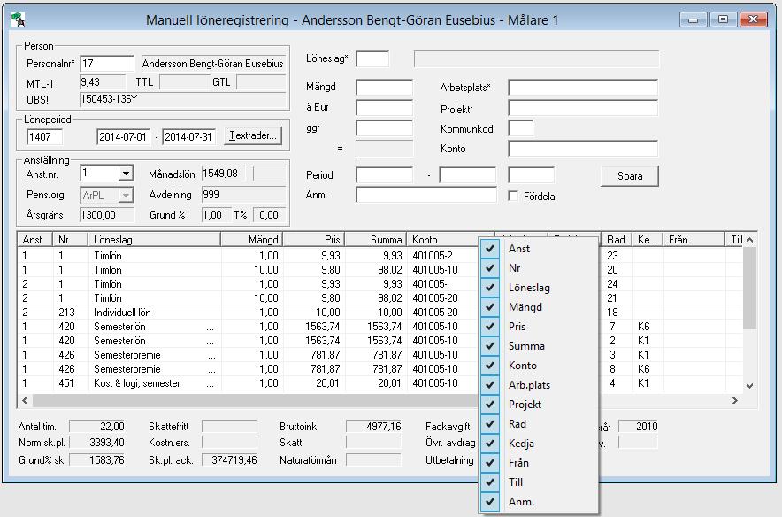Click the Konto input field
Screen dimensions: 782x517
[x=582, y=148]
